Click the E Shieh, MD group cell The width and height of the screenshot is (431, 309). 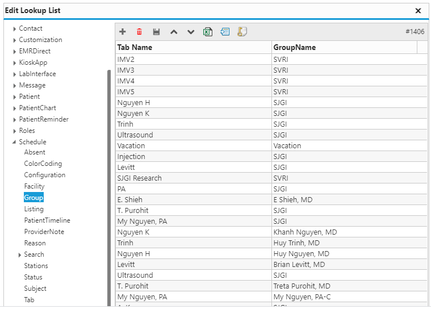(x=350, y=199)
